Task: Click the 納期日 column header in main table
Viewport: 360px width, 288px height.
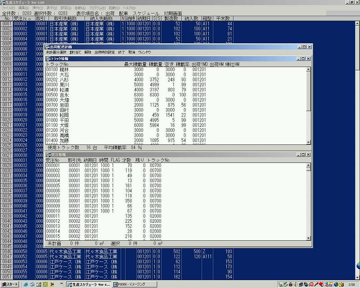Action: (144, 18)
